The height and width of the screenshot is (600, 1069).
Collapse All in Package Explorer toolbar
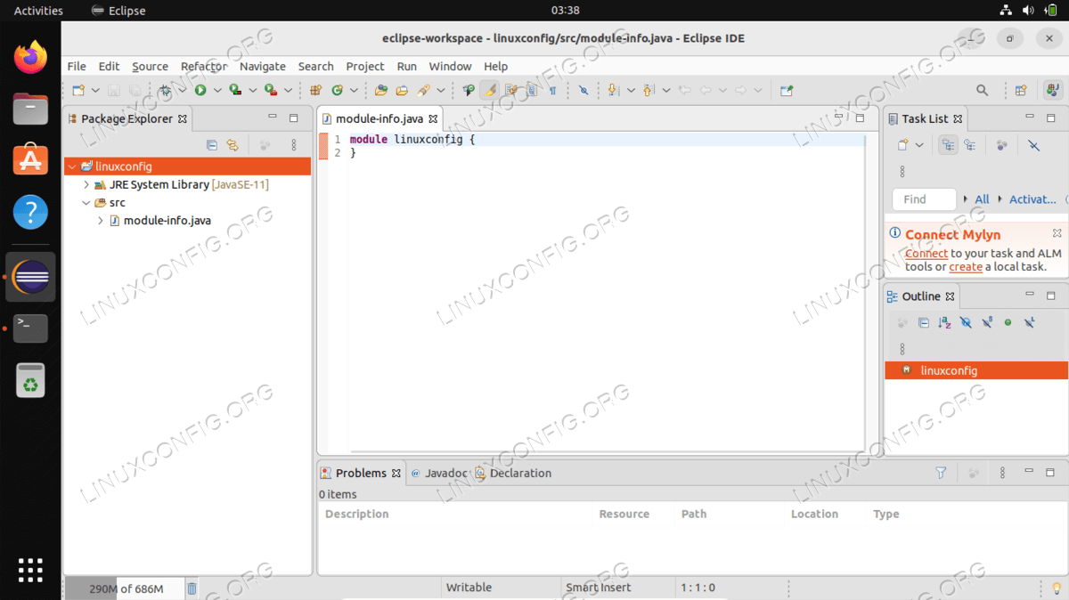pyautogui.click(x=212, y=145)
